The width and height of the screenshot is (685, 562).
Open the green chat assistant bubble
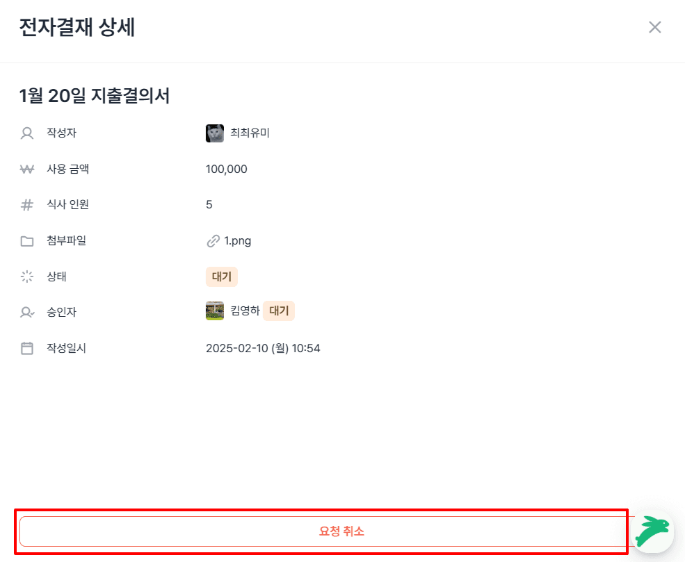pyautogui.click(x=652, y=532)
